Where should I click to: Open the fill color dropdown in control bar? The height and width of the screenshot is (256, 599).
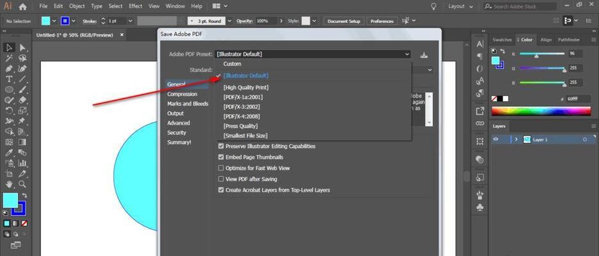[x=54, y=21]
